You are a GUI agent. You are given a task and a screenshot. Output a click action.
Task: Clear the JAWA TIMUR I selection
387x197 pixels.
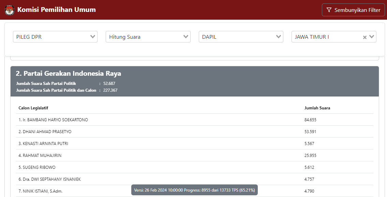click(364, 37)
